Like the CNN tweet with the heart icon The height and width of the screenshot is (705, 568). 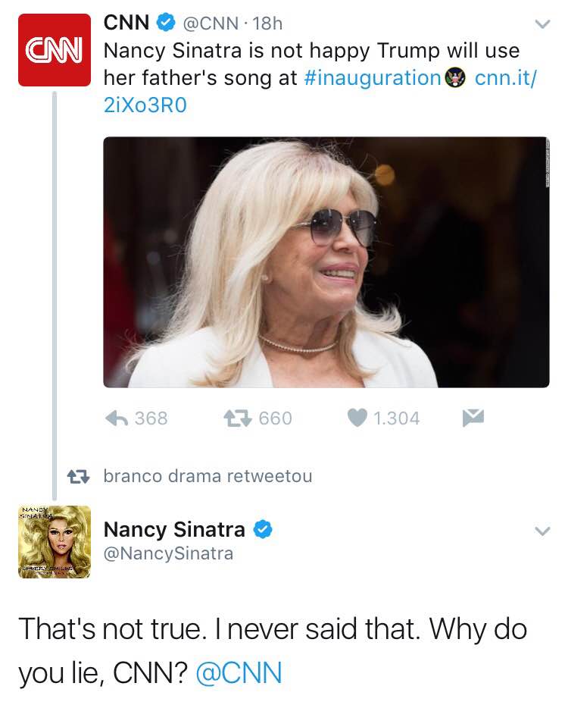point(357,418)
